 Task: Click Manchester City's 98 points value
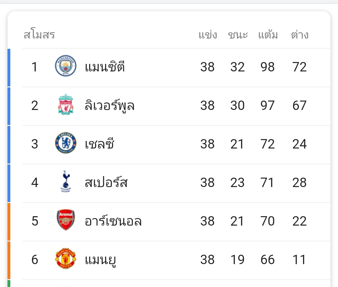[x=268, y=67]
